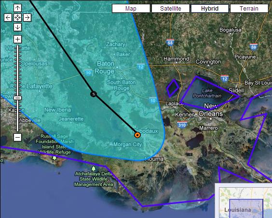Pan the map right with arrow button
272x218 pixels.
tap(27, 17)
